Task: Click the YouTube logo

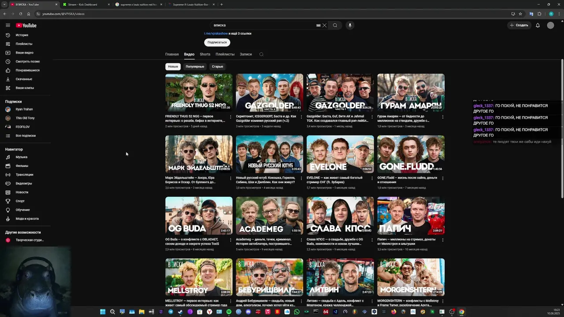Action: pyautogui.click(x=26, y=26)
